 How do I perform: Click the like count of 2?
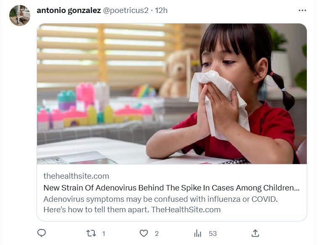157,233
